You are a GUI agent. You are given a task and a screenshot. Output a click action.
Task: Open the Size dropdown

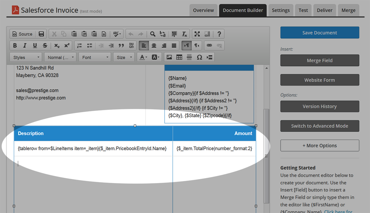[x=124, y=57]
